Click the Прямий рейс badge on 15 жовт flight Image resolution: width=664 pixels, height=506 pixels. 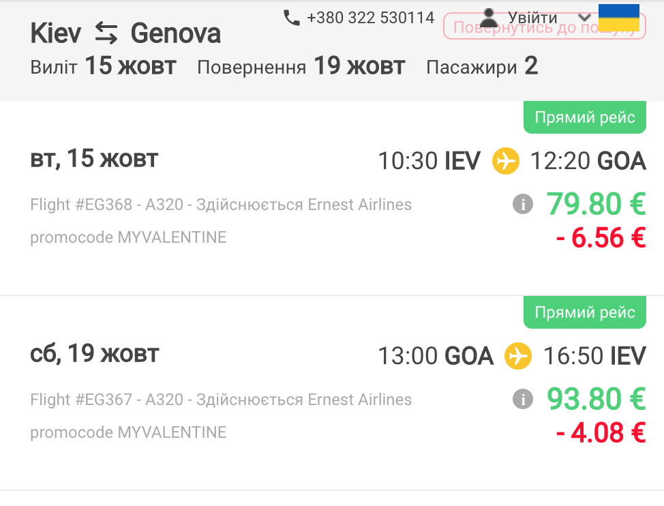coord(585,118)
